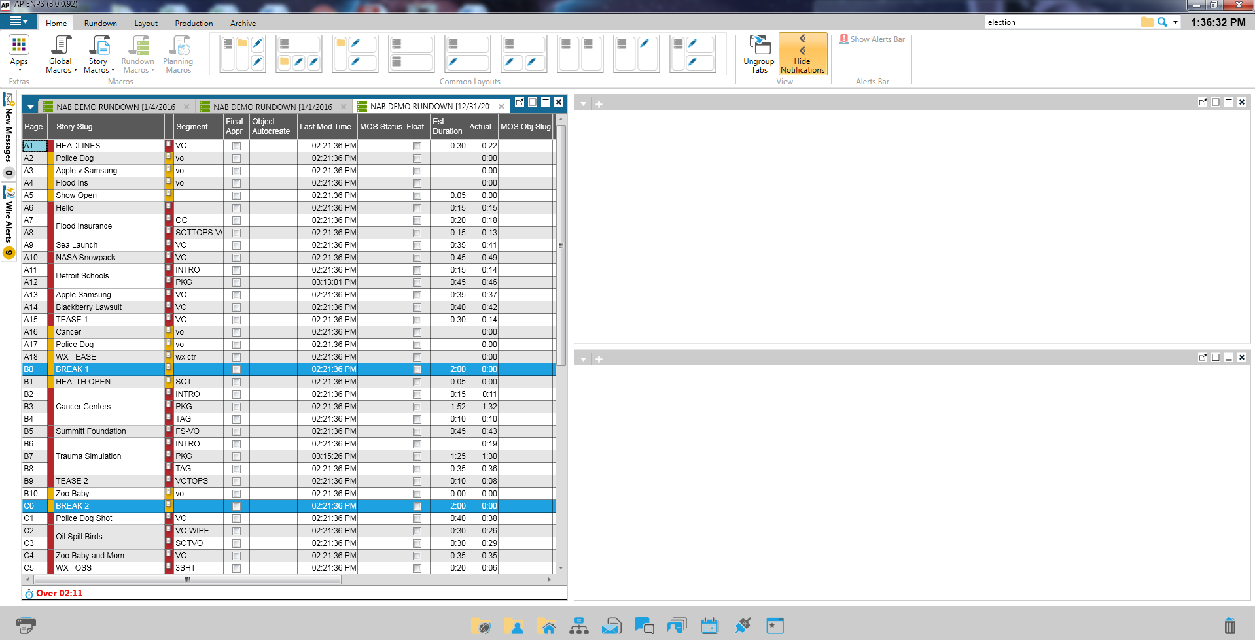Check Float box for Sea Launch row
Image resolution: width=1255 pixels, height=640 pixels.
tap(417, 246)
